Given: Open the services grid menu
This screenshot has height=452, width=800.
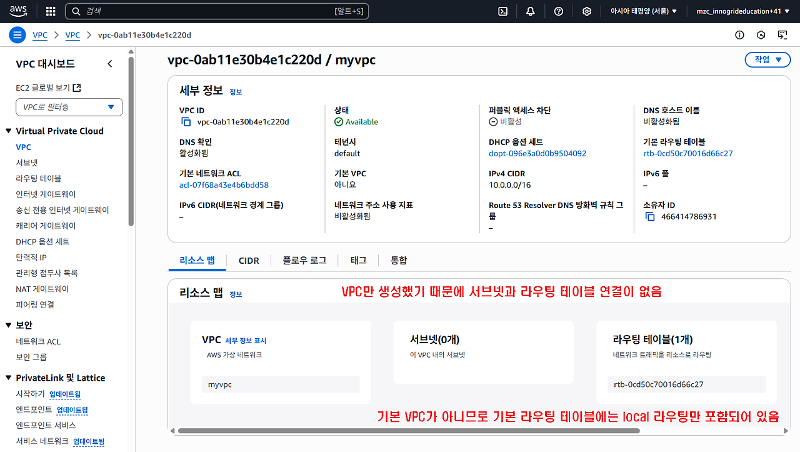Looking at the screenshot, I should (51, 11).
